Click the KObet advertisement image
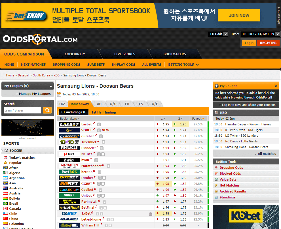Image resolution: width=281 pixels, height=229 pixels. point(246,217)
